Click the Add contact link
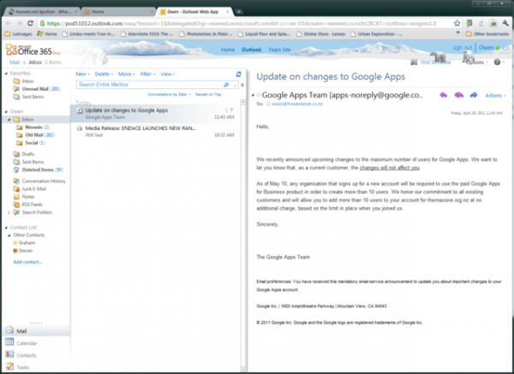 click(x=27, y=262)
